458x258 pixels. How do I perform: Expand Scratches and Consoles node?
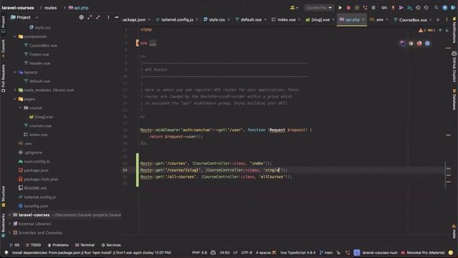(9, 233)
